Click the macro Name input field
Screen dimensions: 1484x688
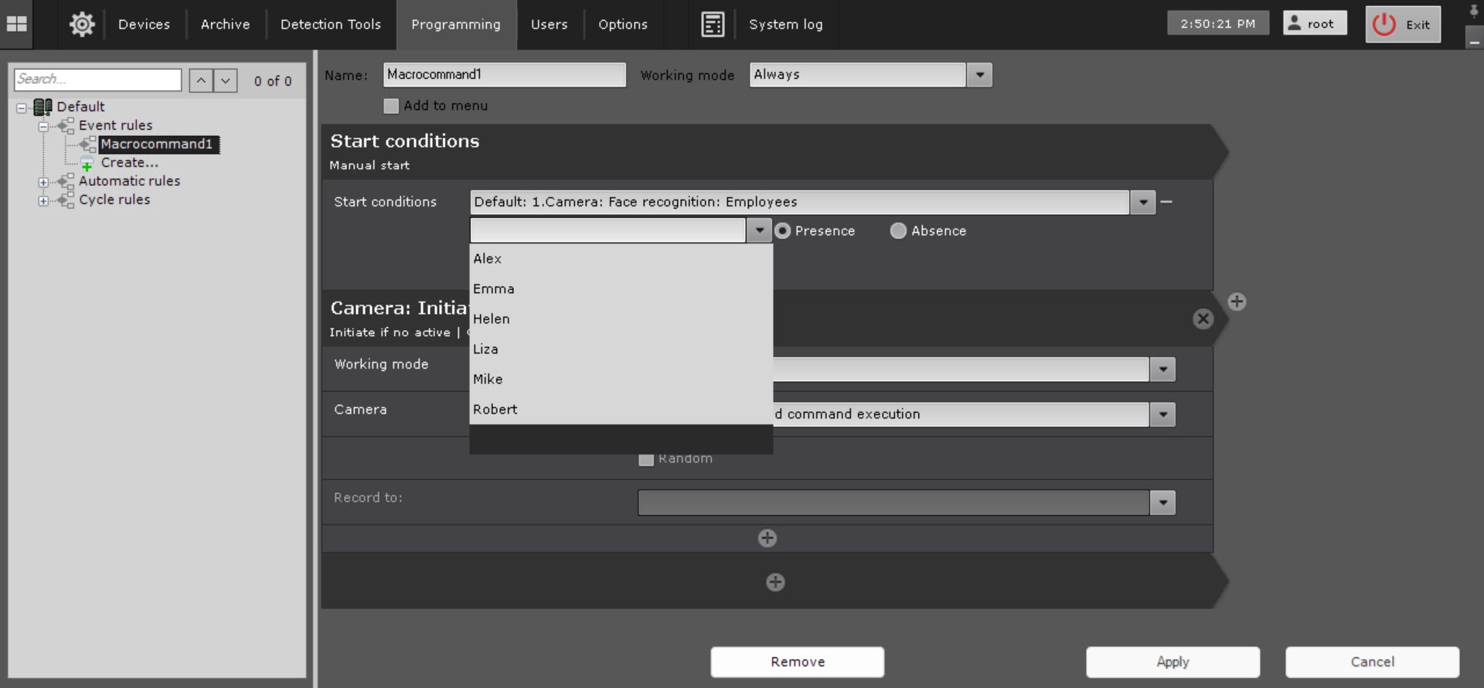(x=504, y=75)
